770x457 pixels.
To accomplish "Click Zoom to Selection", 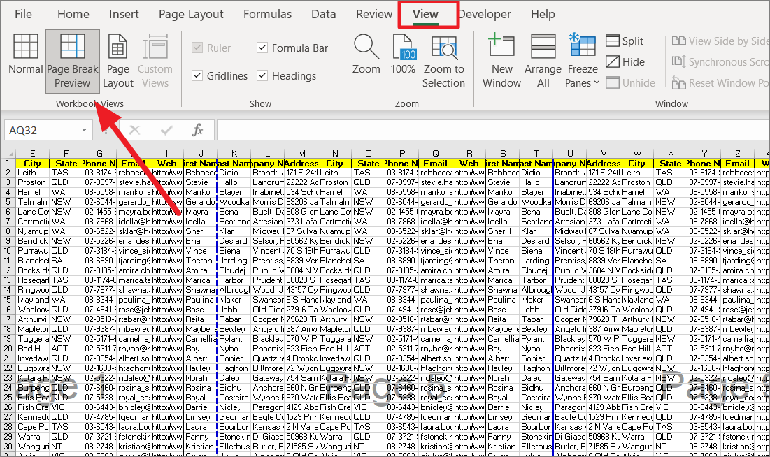I will point(443,61).
